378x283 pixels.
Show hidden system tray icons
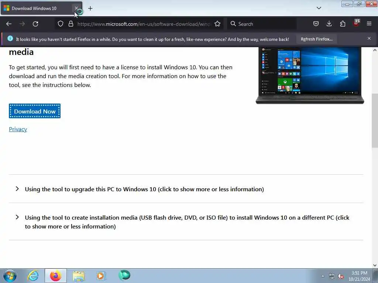[x=323, y=276]
